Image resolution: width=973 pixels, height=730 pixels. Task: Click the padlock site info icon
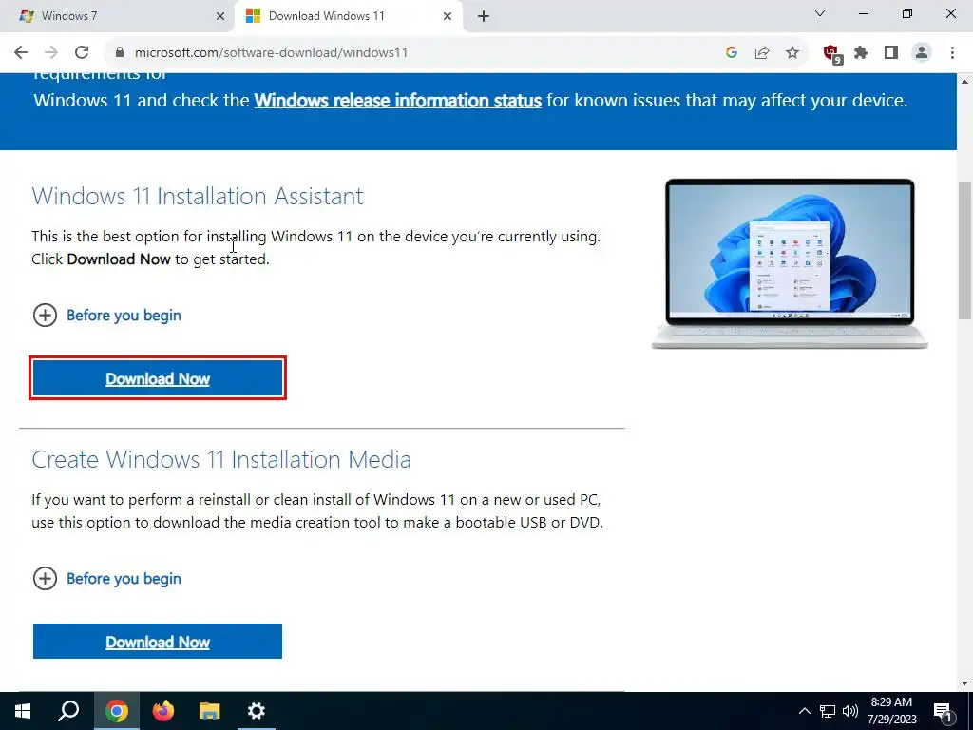[x=120, y=52]
